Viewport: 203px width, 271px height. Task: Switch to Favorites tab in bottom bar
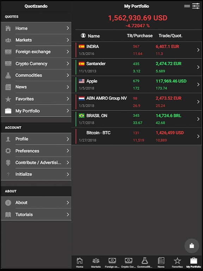(177, 263)
